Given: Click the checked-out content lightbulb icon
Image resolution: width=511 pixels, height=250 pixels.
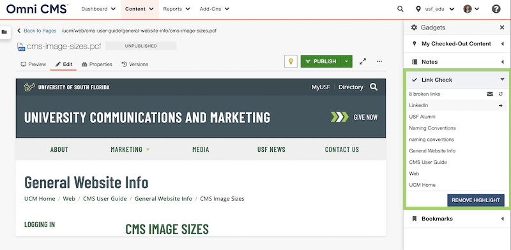Looking at the screenshot, I should point(414,43).
